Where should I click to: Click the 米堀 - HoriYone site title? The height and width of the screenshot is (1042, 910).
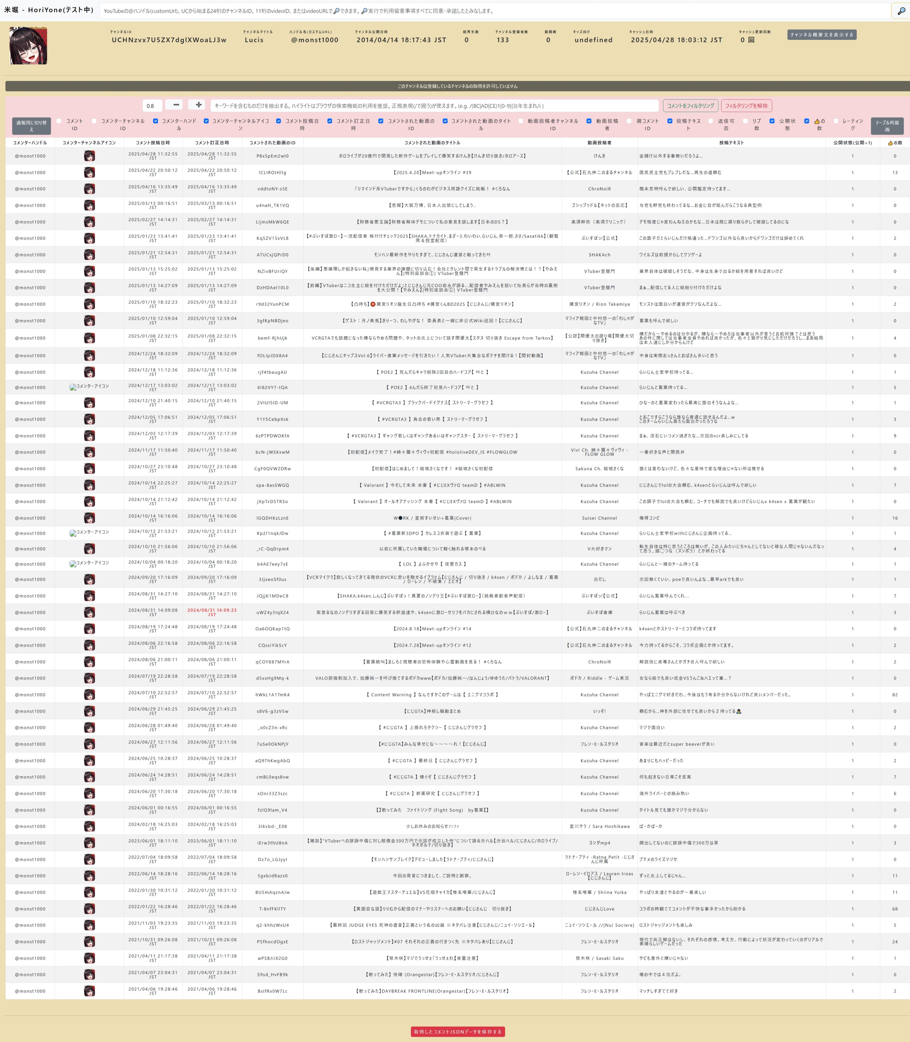(49, 10)
